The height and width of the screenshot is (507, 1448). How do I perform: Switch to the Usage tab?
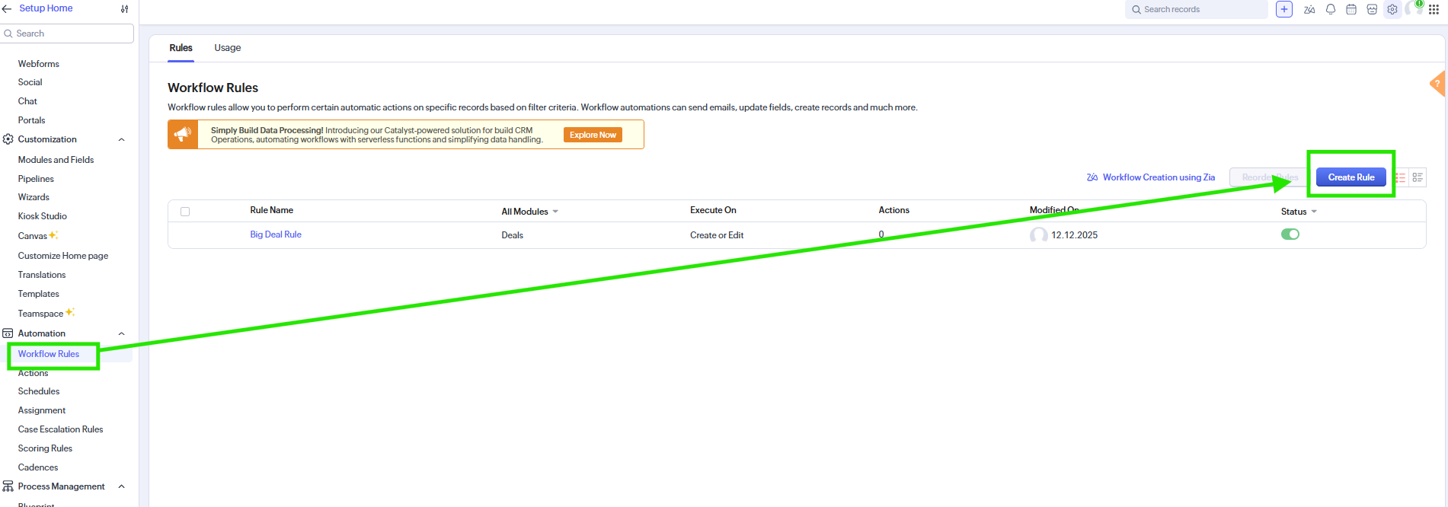[227, 48]
